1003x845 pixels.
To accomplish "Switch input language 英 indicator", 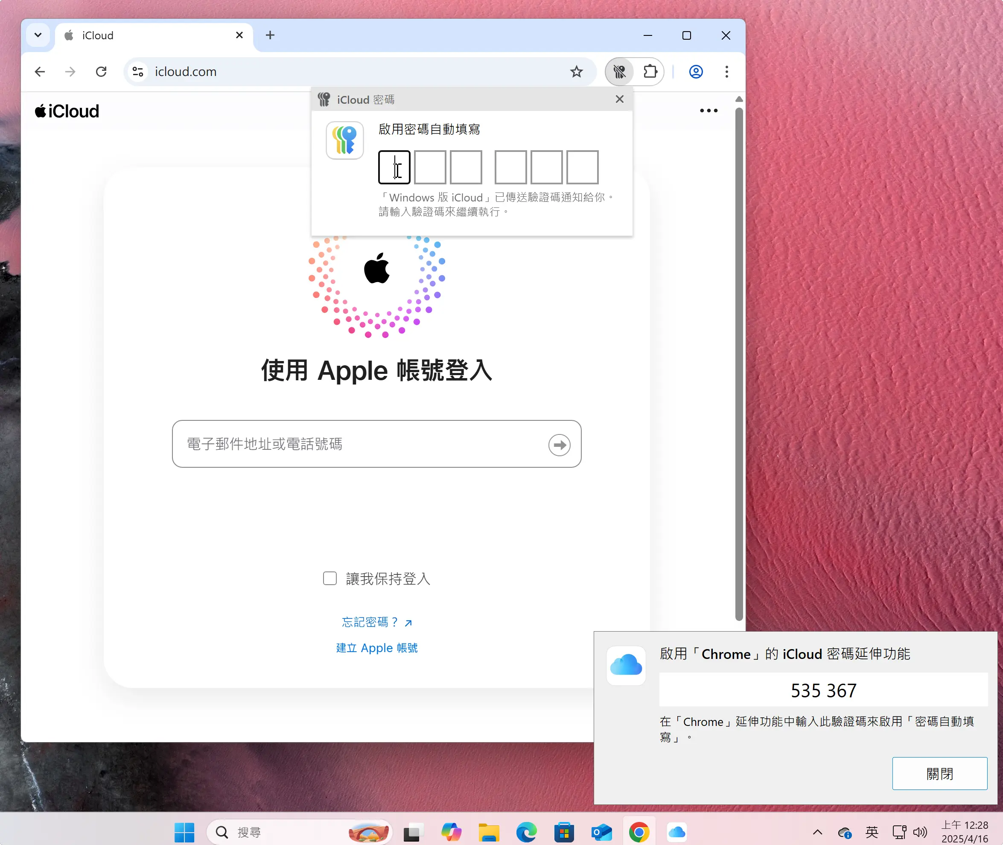I will pyautogui.click(x=872, y=833).
